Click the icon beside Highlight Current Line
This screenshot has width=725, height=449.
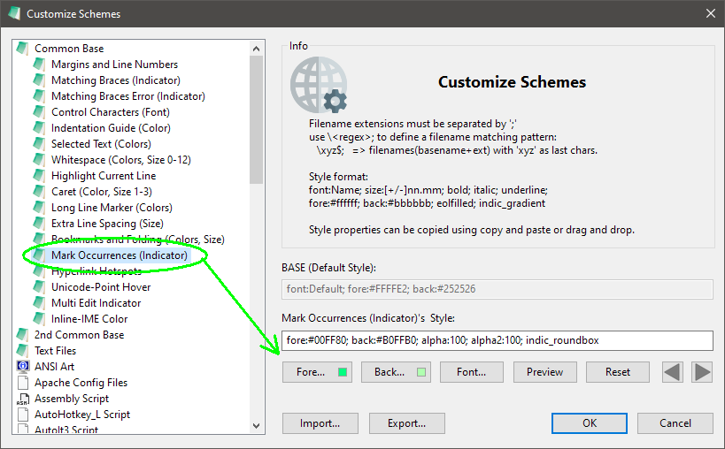coord(39,175)
